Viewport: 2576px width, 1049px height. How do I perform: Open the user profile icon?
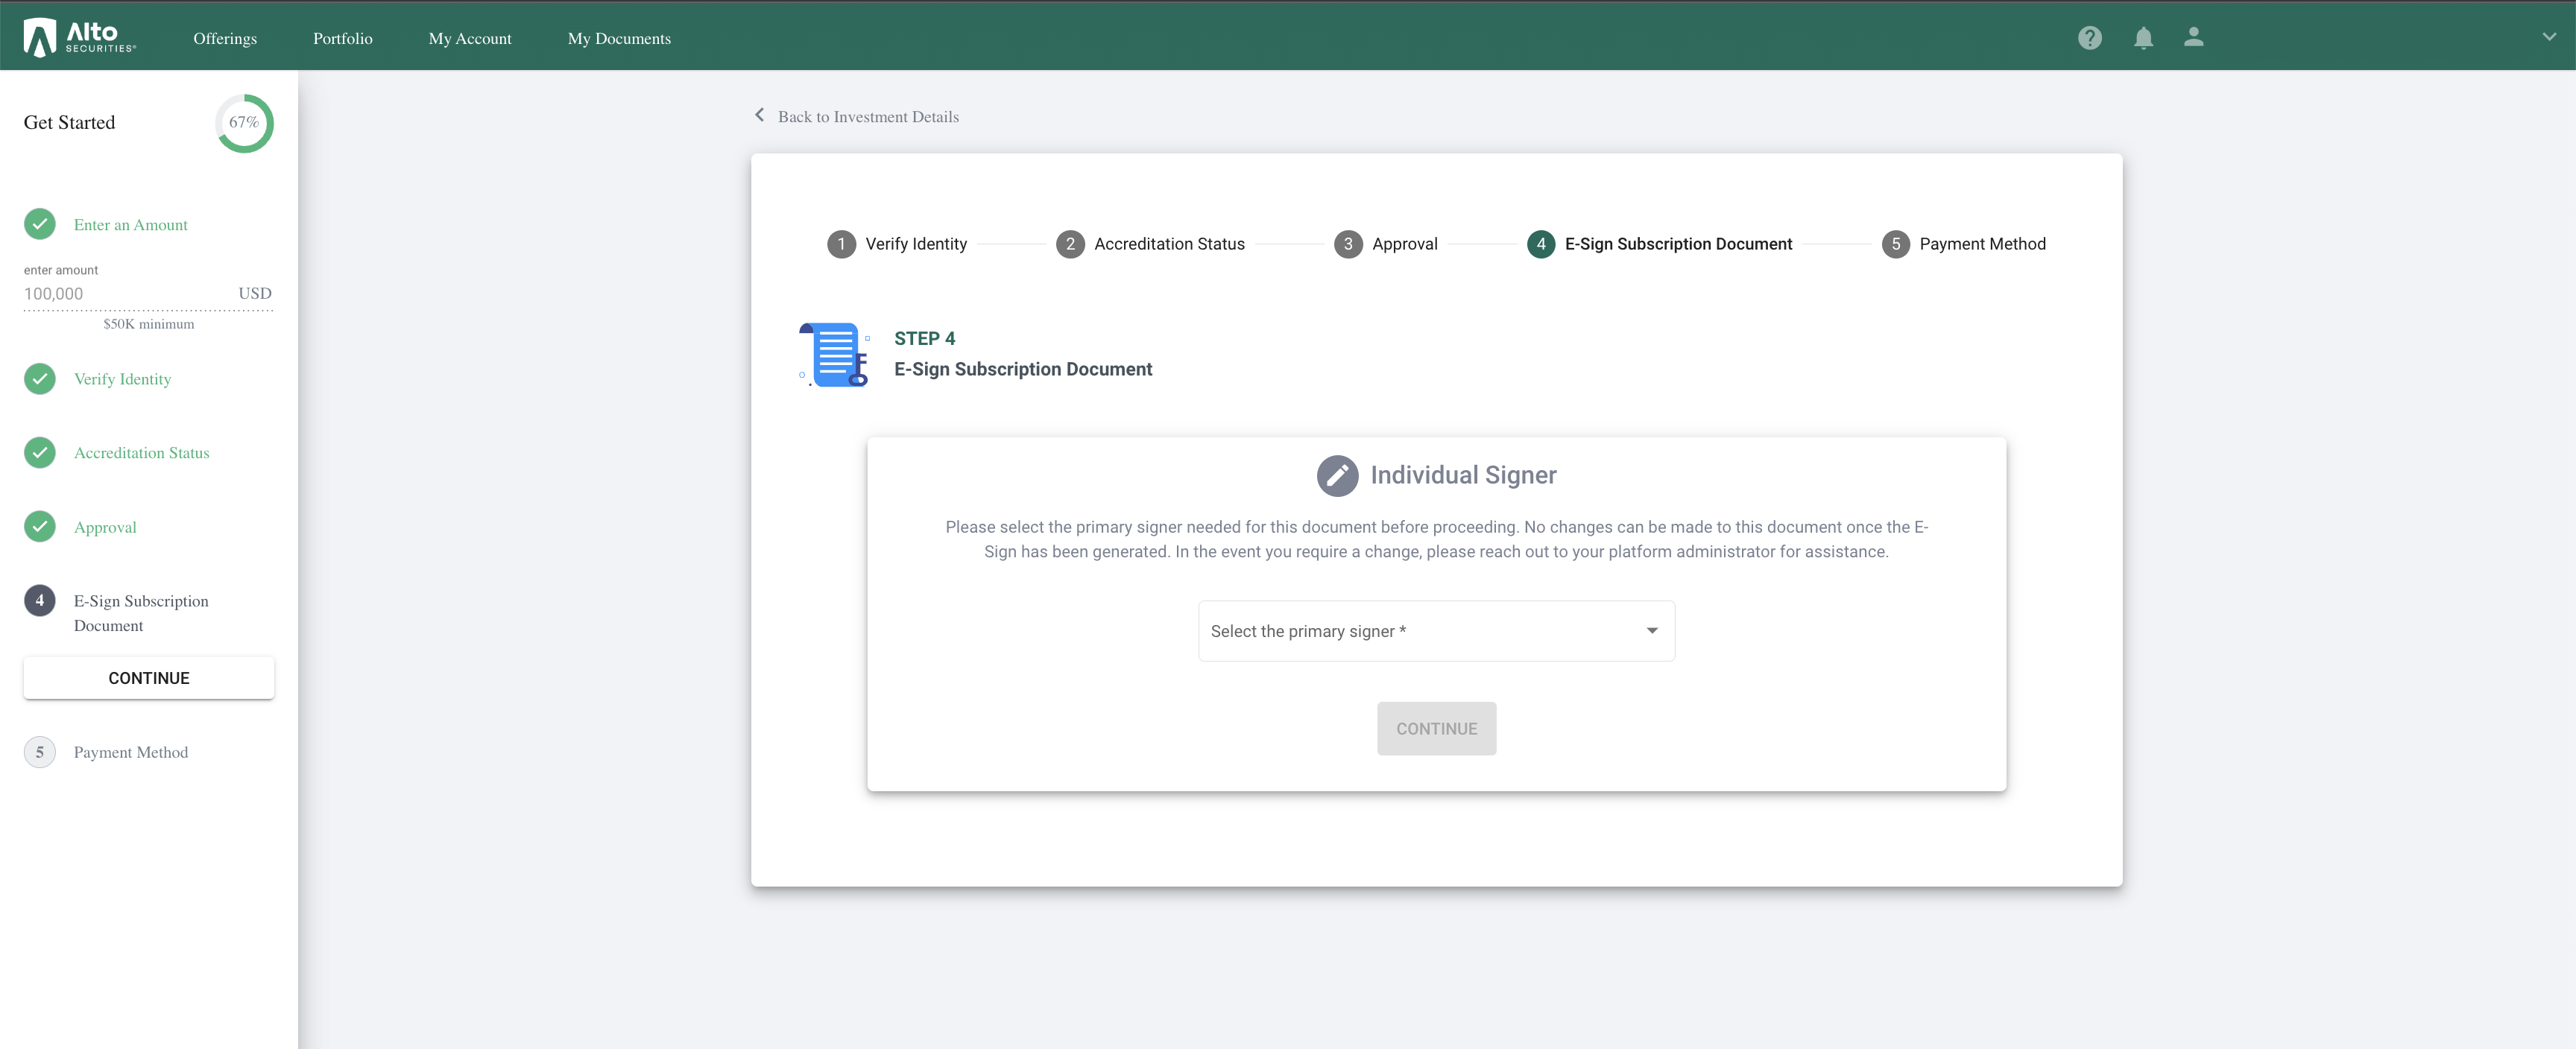pos(2193,37)
